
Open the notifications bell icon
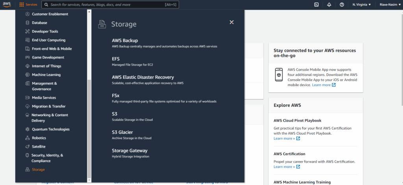329,5
